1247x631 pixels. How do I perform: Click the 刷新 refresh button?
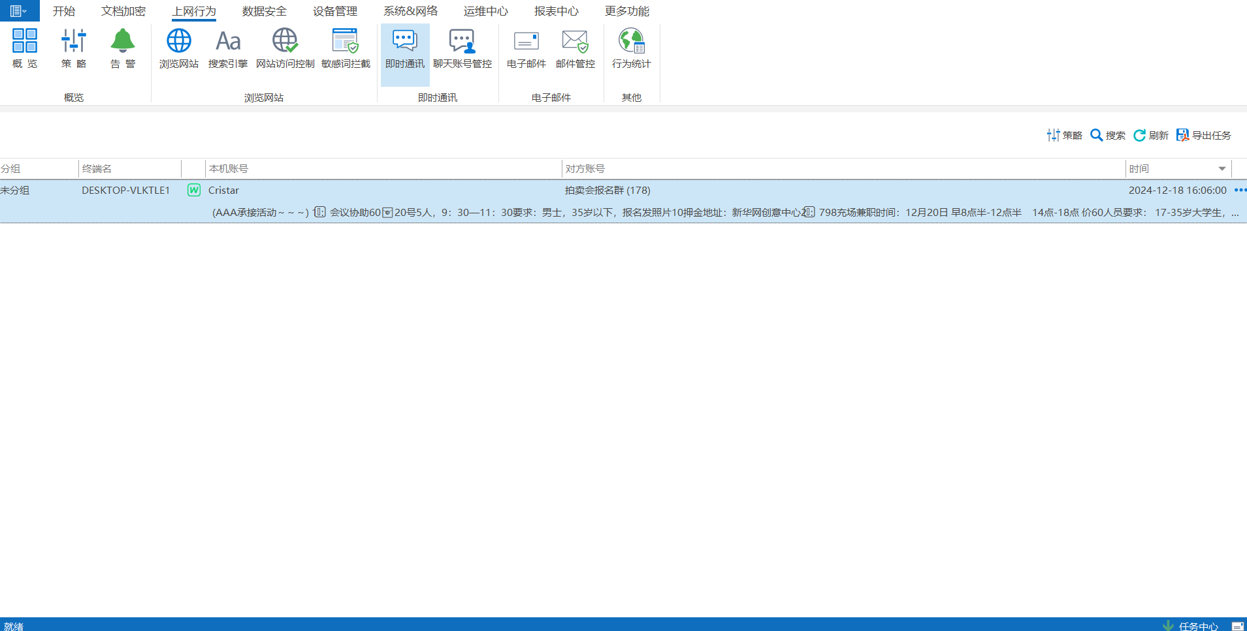1151,135
